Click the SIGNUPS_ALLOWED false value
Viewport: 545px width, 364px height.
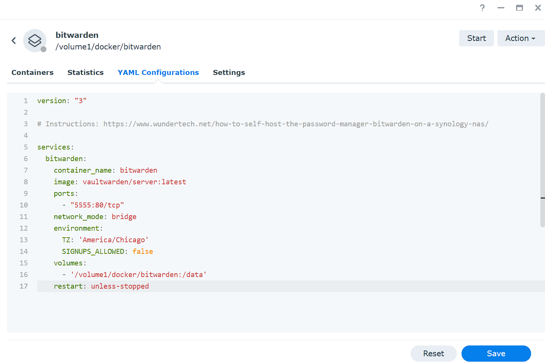143,251
